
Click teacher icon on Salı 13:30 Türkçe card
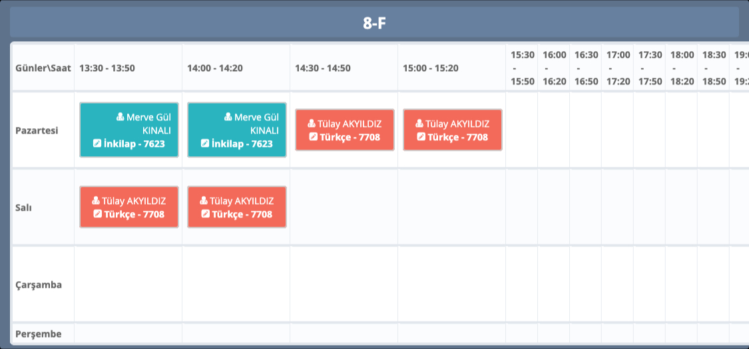tap(96, 201)
